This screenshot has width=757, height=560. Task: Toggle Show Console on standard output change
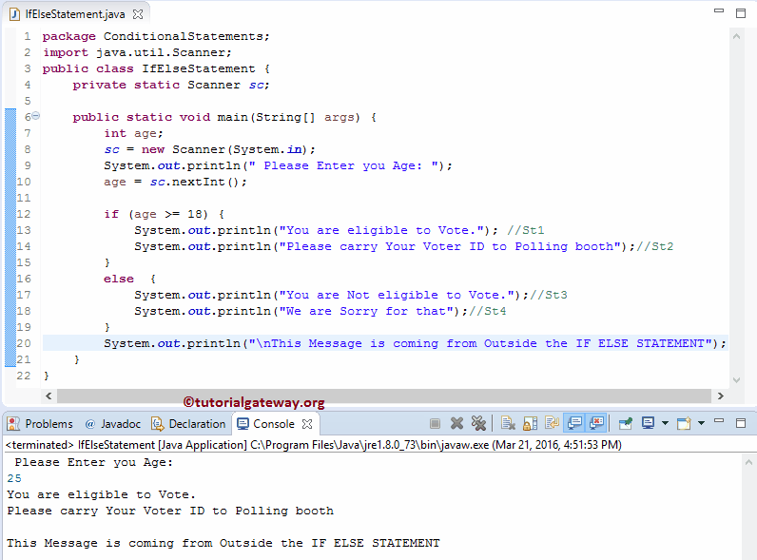(x=574, y=423)
